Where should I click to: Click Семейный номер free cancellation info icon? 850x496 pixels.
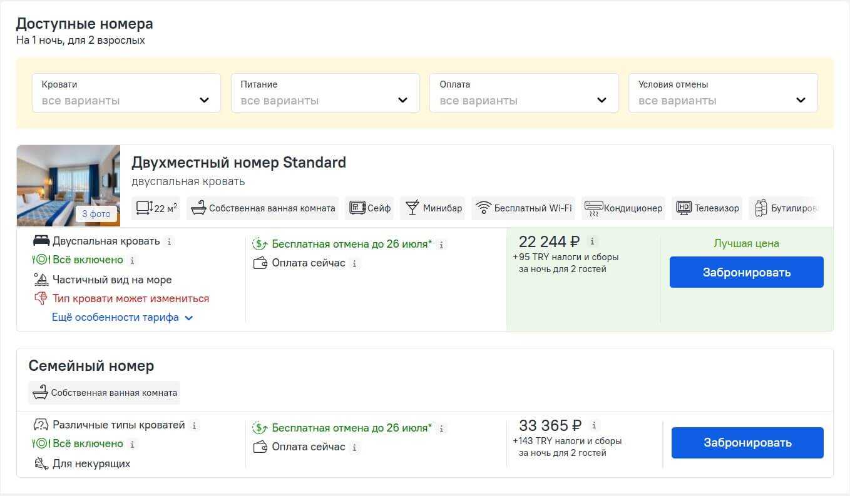point(442,428)
